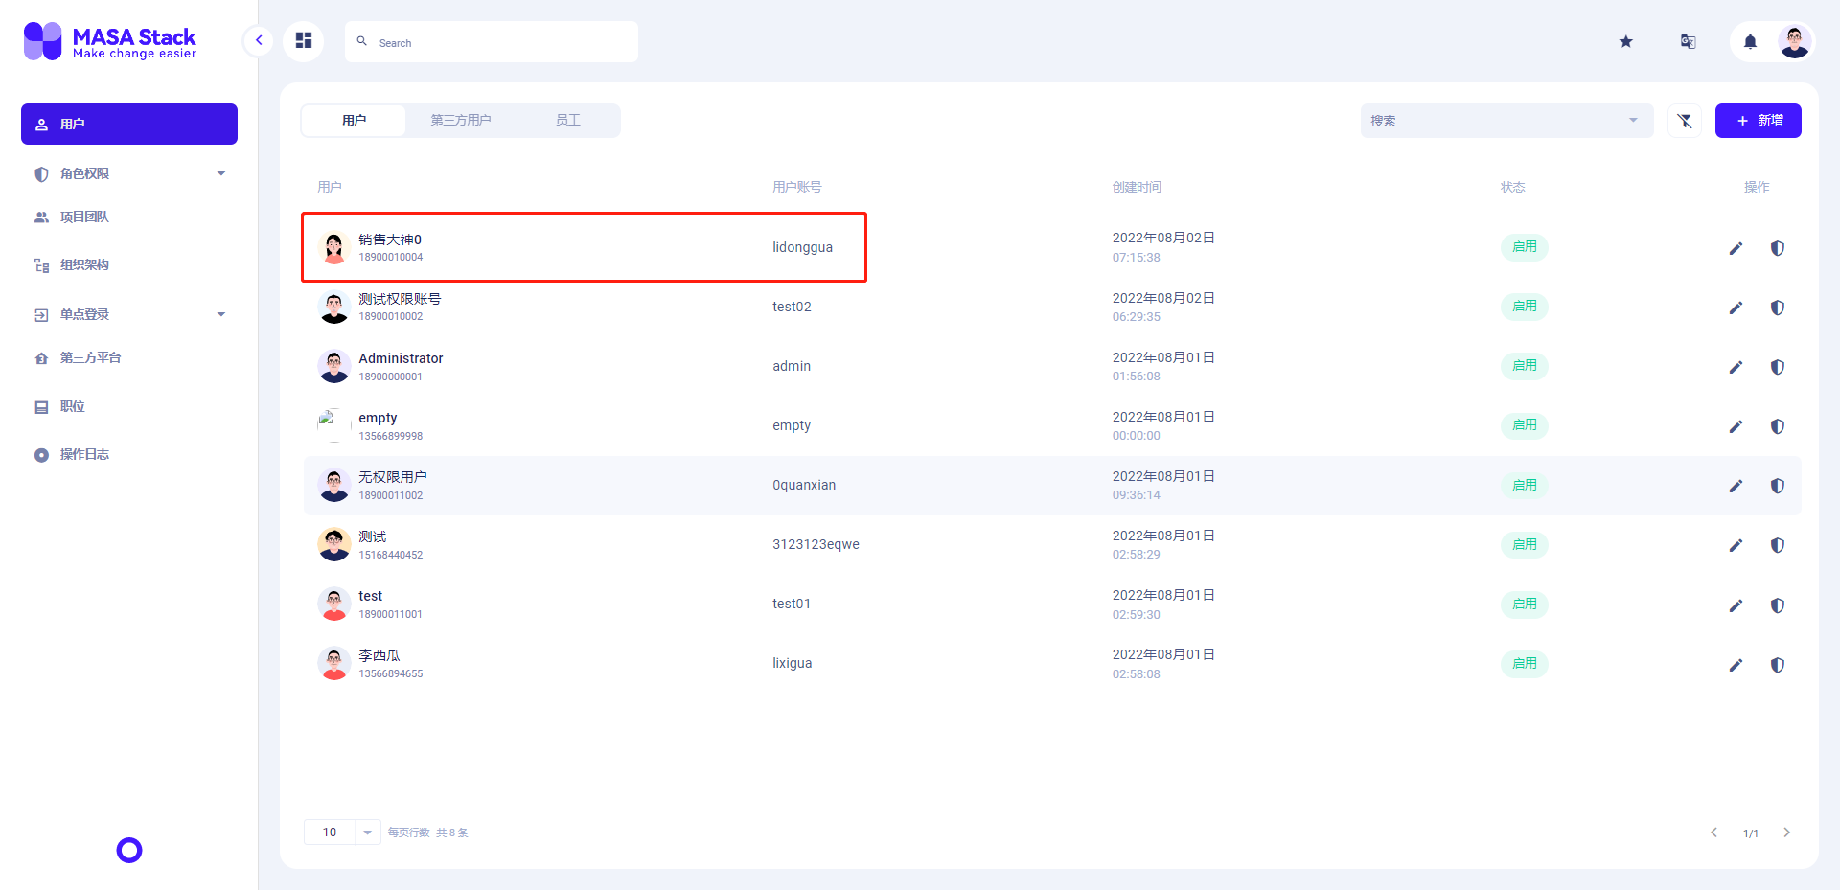The image size is (1840, 890).
Task: Open the rows-per-page dropdown showing 10
Action: 341,832
